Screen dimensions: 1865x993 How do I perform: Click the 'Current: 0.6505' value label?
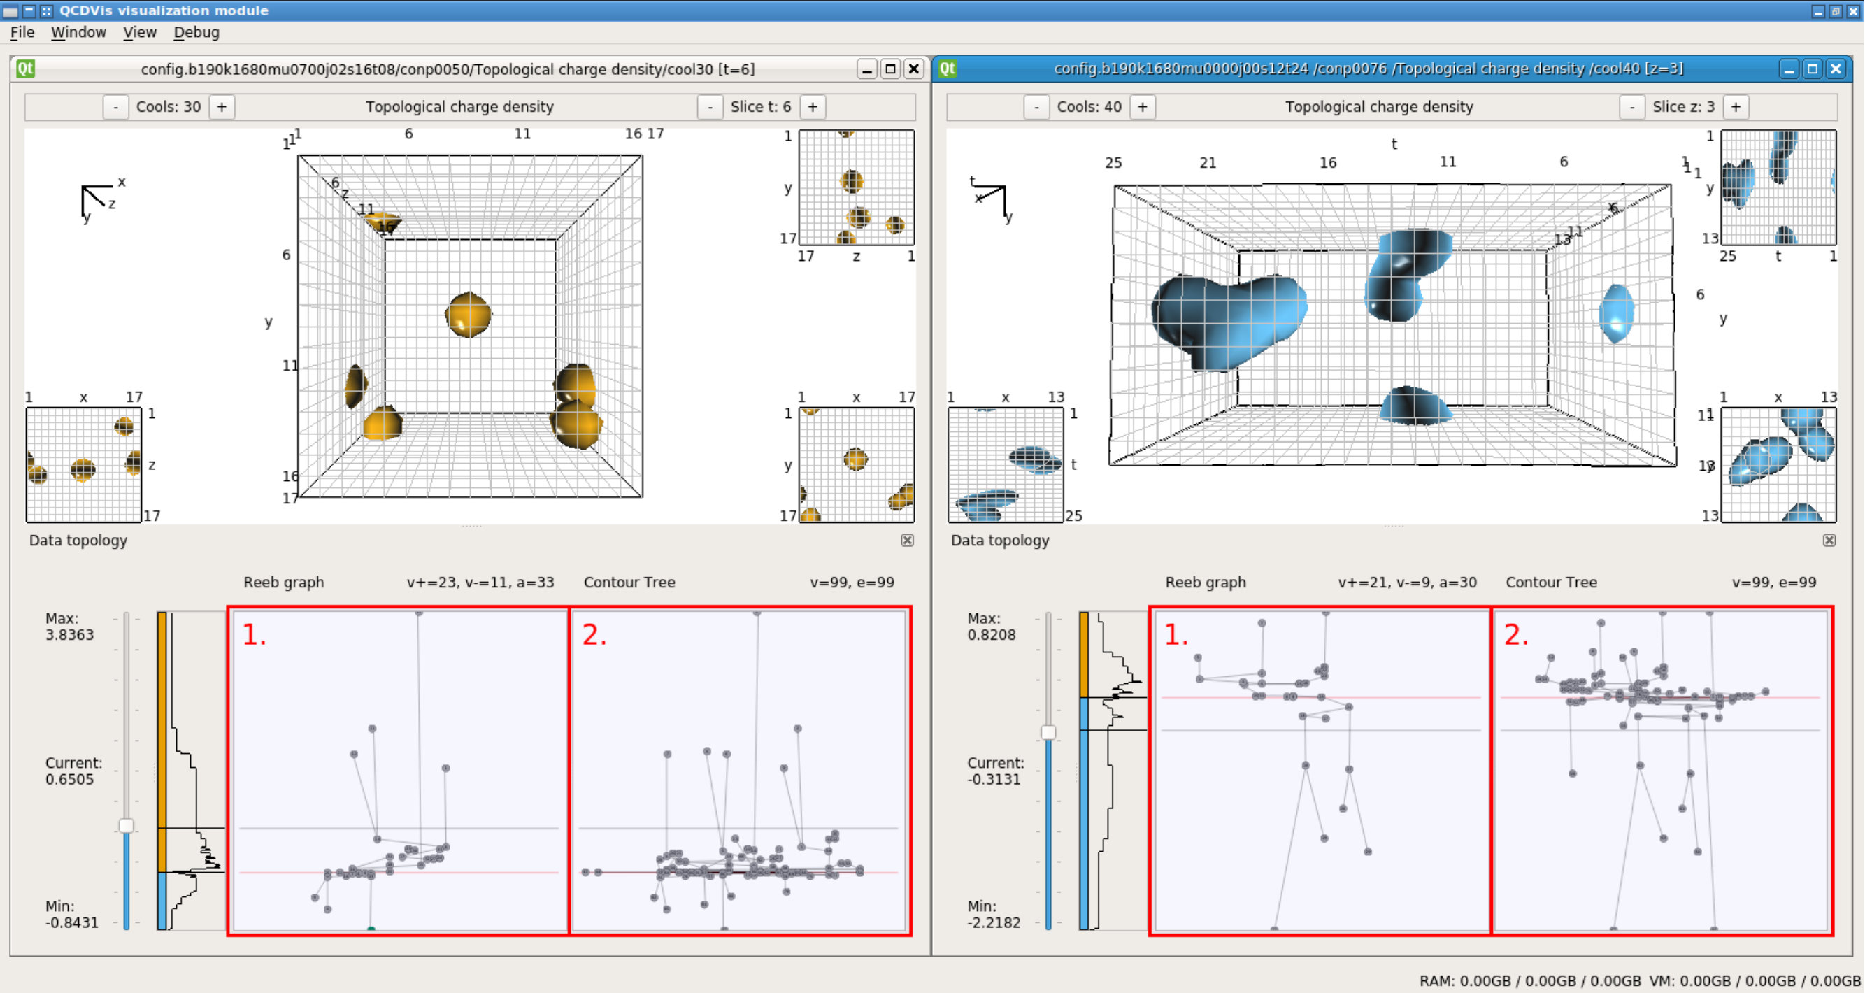(x=73, y=771)
